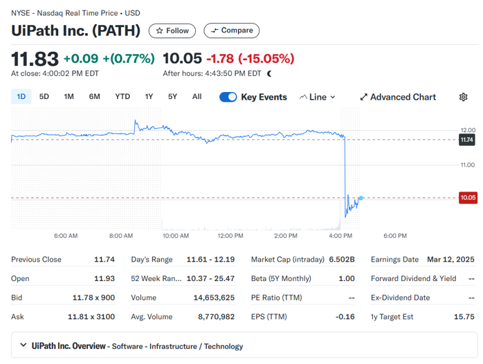This screenshot has height=364, width=483.
Task: Click the Earnings Date value Mar 12, 2025
Action: point(451,260)
